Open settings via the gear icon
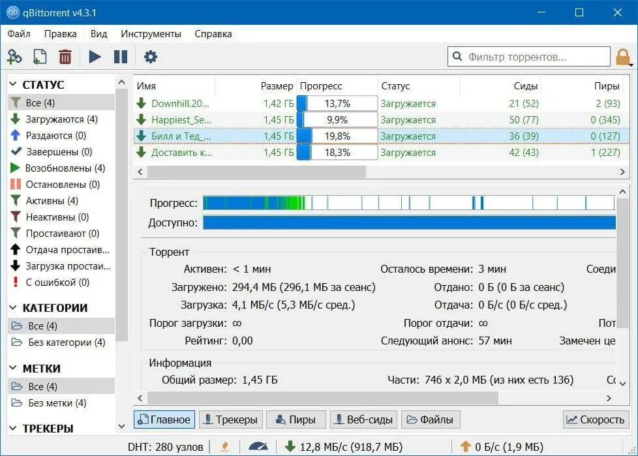 coord(150,57)
